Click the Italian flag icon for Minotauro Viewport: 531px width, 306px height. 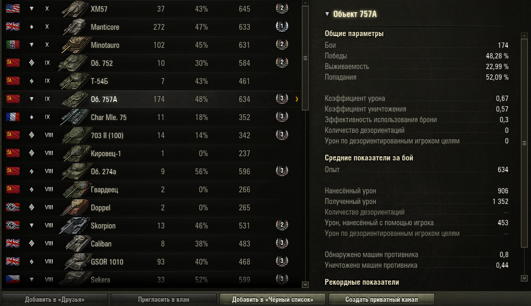pos(13,45)
